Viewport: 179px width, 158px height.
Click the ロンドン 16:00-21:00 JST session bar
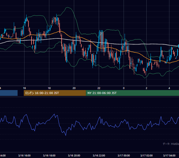click(x=55, y=93)
